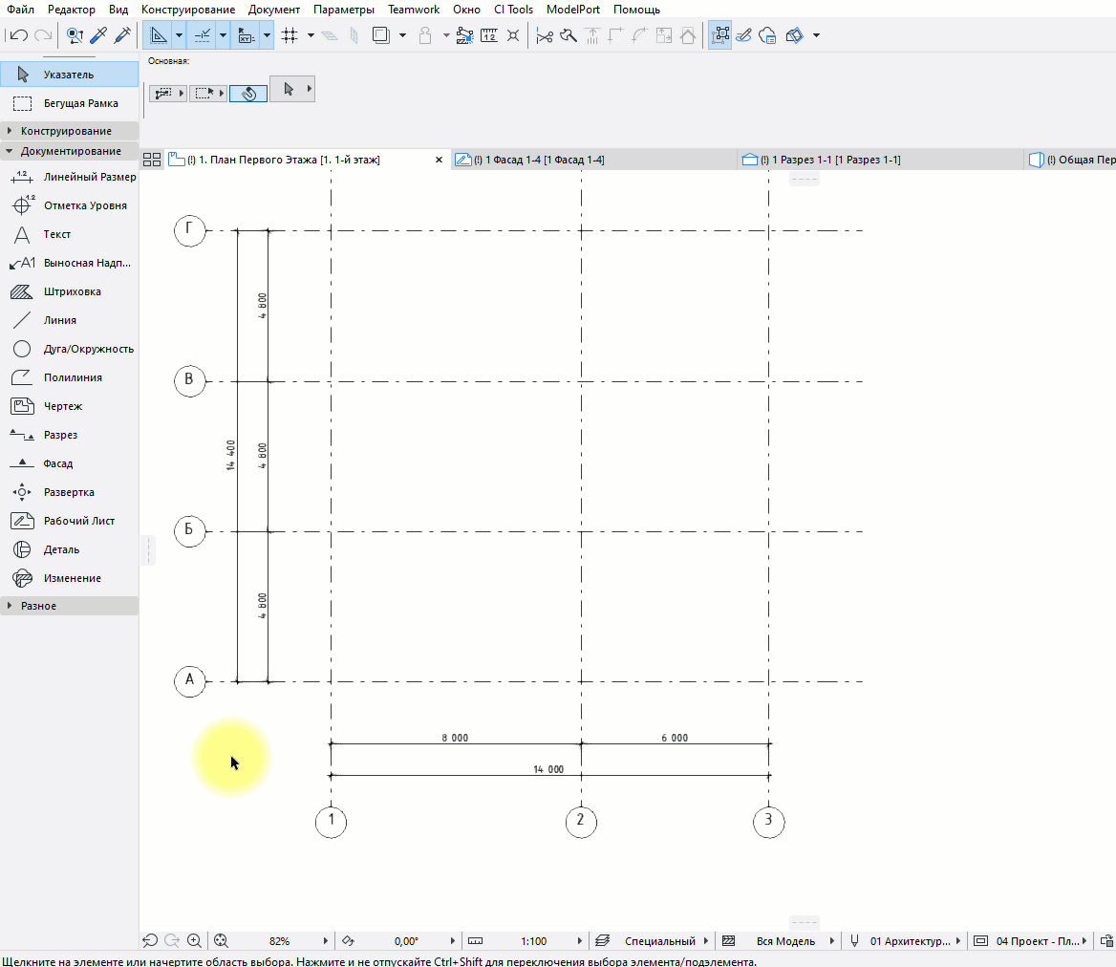1116x967 pixels.
Task: Select the Деталь detail tool
Action: pyautogui.click(x=69, y=549)
